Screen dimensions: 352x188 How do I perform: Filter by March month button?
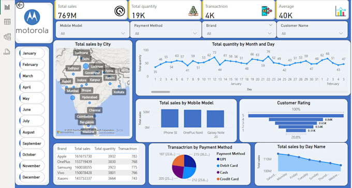[x=32, y=76]
